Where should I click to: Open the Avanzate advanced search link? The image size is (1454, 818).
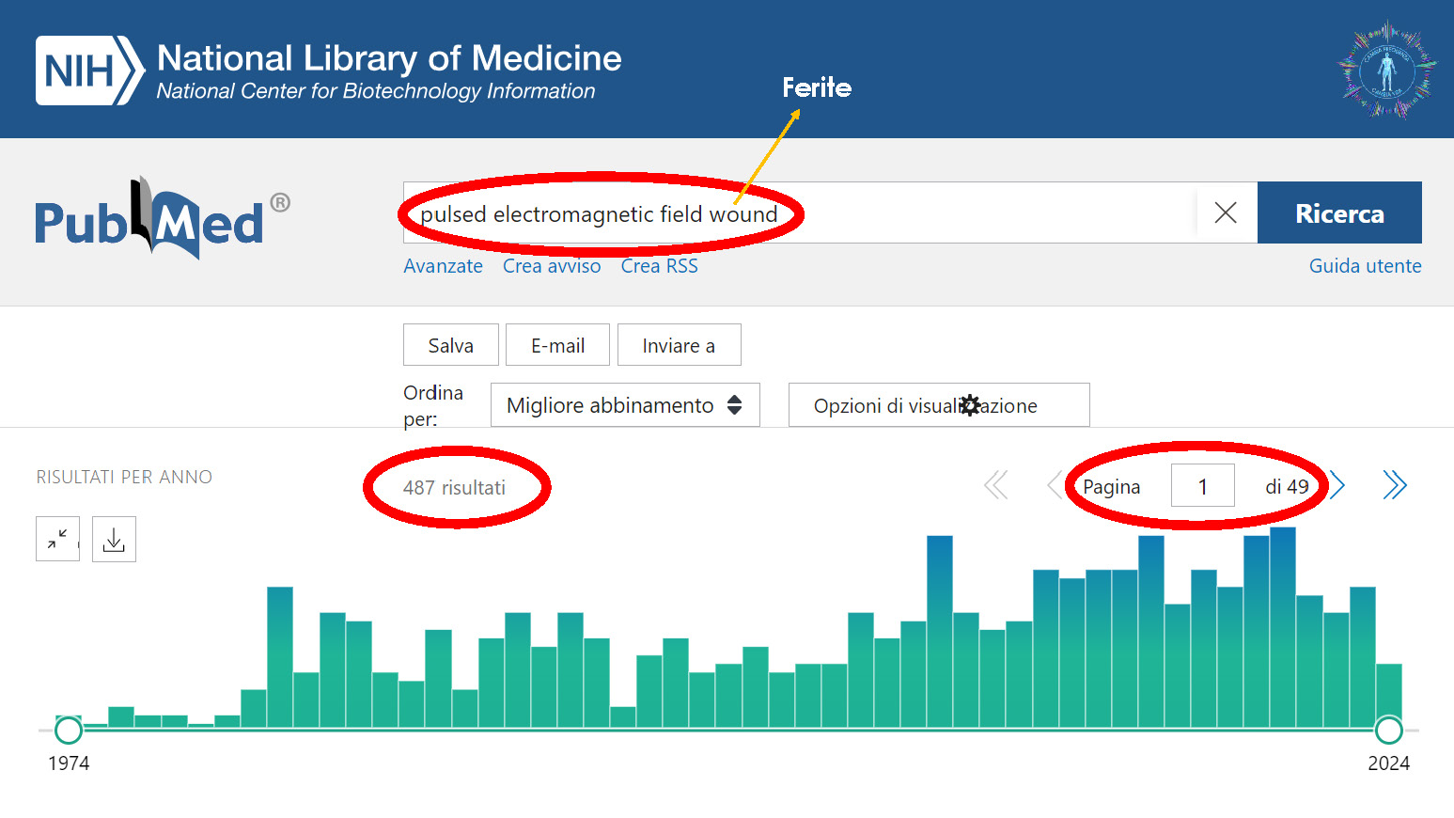click(x=443, y=266)
